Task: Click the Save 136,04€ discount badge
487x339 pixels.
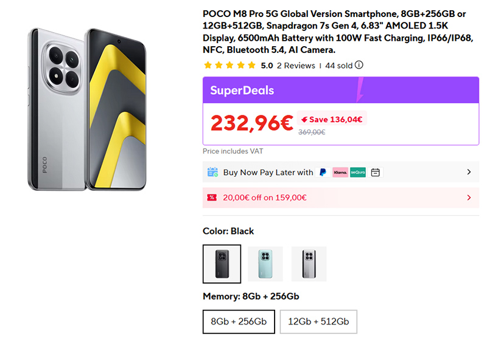Action: coord(332,120)
